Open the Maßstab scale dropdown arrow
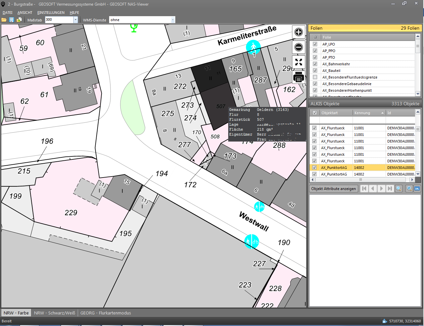Screen dimensions: 424x326 pyautogui.click(x=75, y=20)
